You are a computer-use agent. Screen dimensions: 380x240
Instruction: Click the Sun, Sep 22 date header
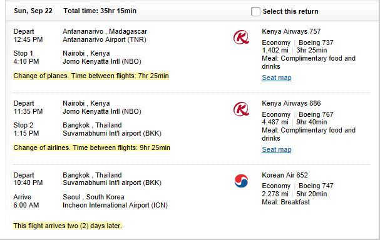point(33,11)
